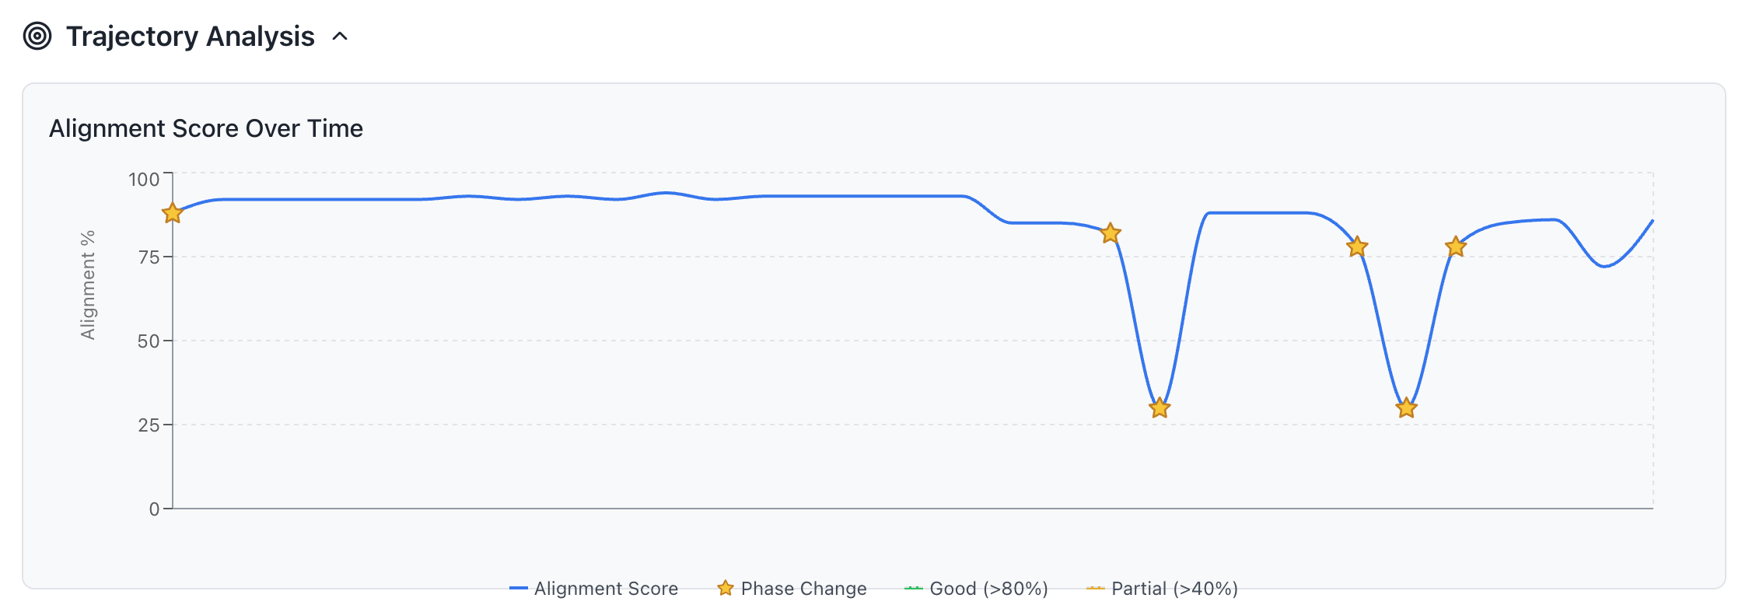
Task: Click the Trajectory Analysis heading
Action: 190,36
